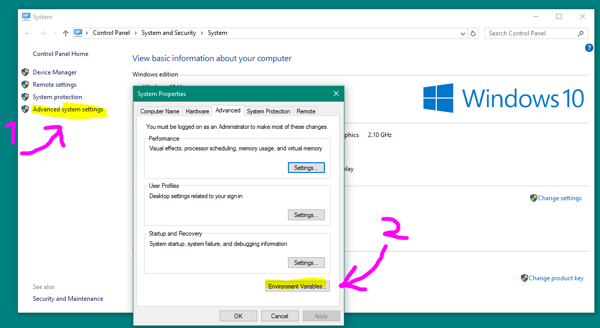
Task: Click 'View basic information about your computer' heading
Action: (212, 59)
